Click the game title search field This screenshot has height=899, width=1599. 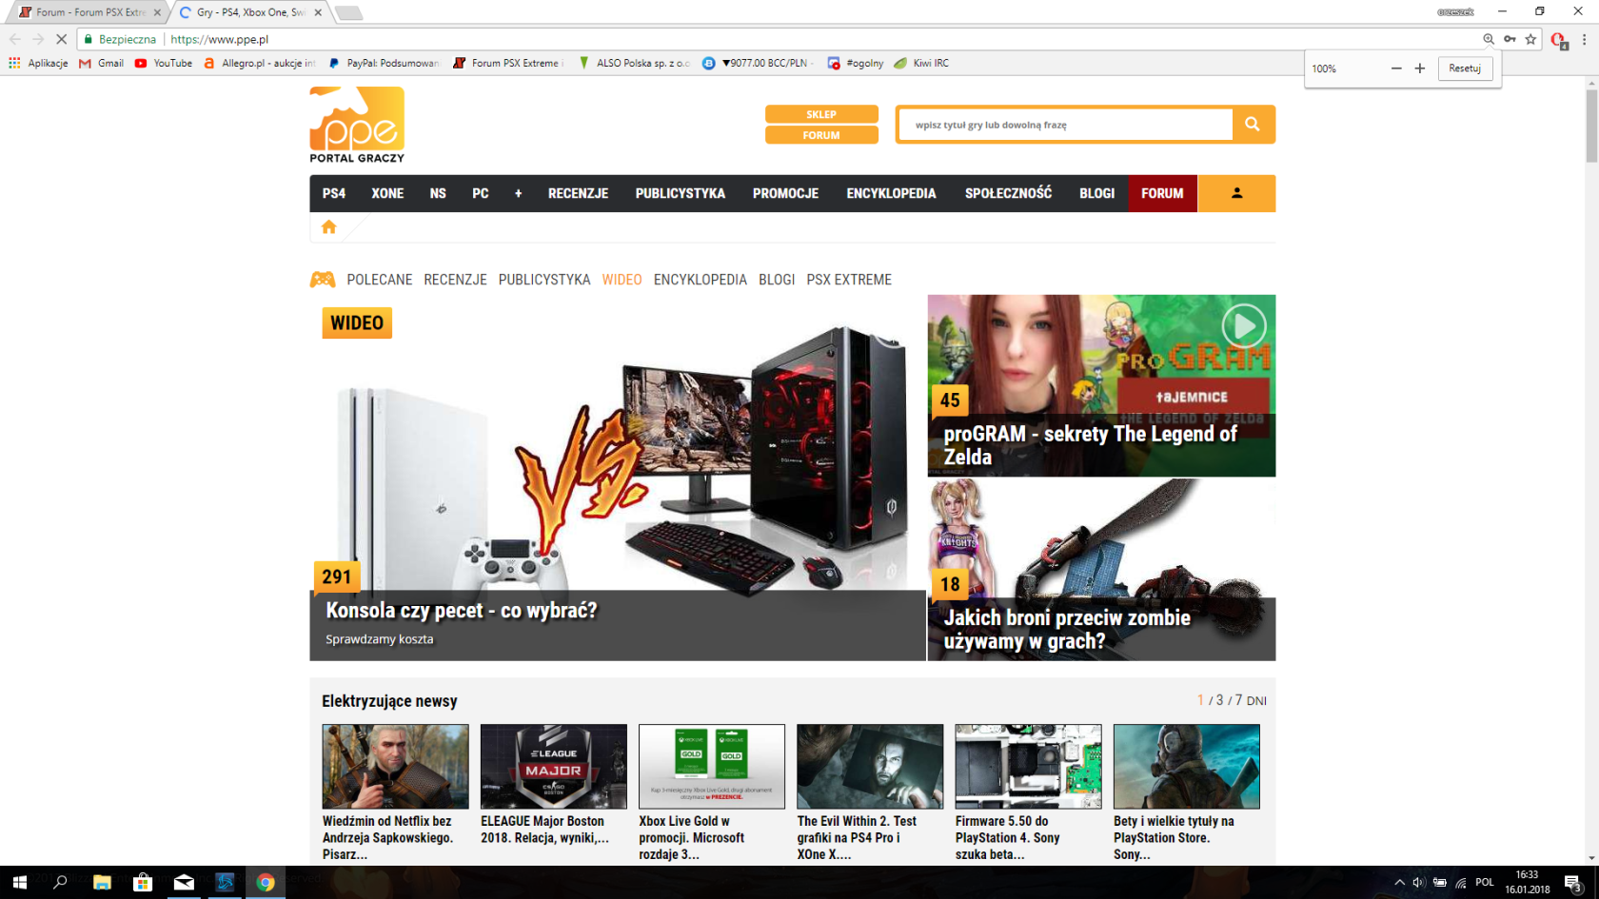(x=1065, y=125)
